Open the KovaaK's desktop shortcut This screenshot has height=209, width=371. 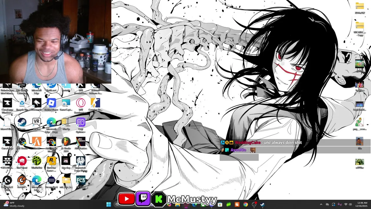(22, 182)
